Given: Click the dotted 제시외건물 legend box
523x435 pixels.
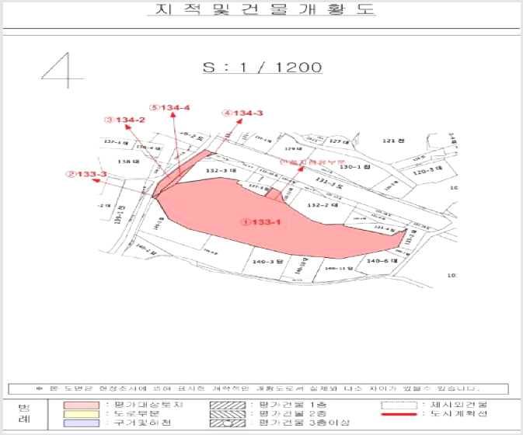Looking at the screenshot, I should click(399, 405).
